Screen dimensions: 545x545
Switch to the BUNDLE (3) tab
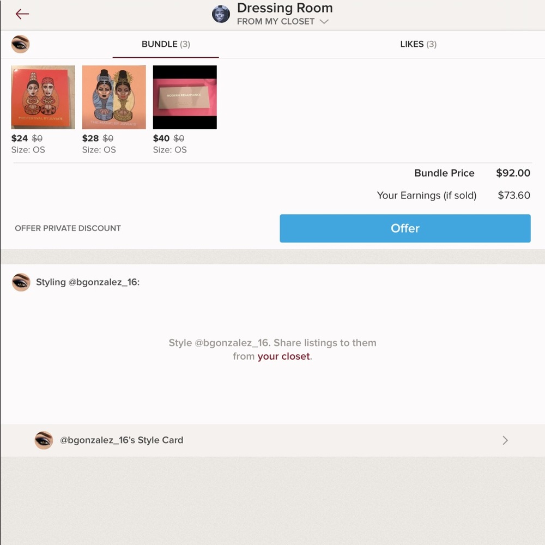point(166,44)
